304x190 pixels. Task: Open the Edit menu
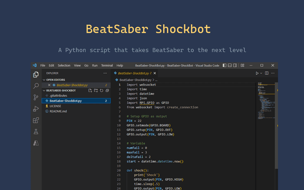51,65
